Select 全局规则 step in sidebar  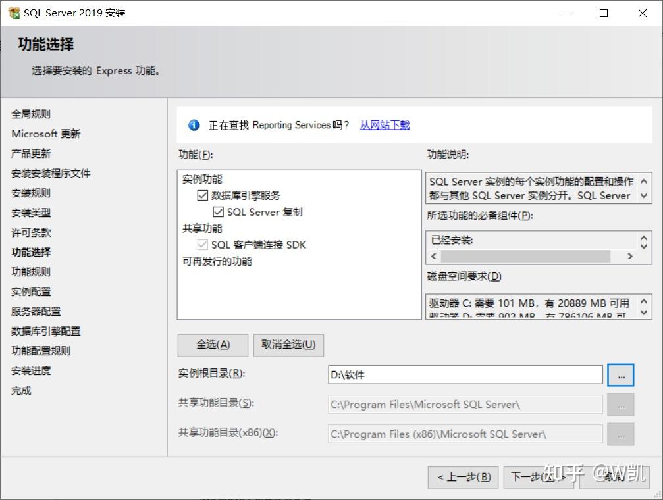(31, 114)
